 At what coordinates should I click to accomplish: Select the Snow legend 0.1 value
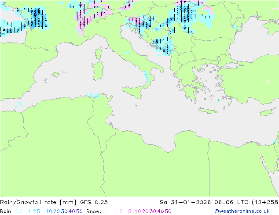pos(106,211)
